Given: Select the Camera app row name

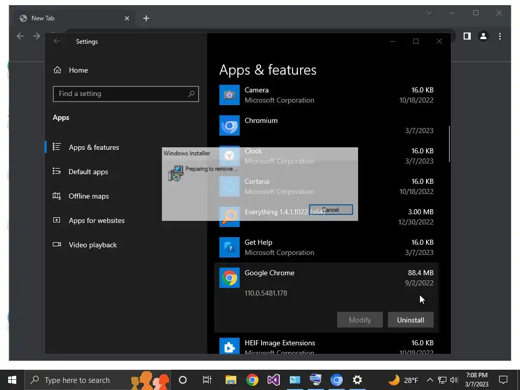Looking at the screenshot, I should pyautogui.click(x=256, y=90).
